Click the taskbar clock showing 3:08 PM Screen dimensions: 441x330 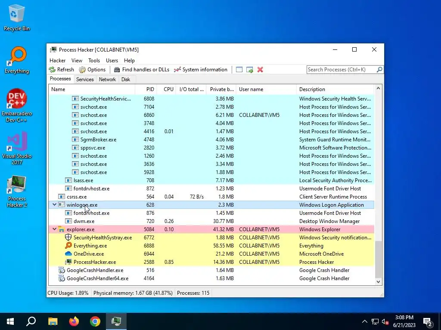(404, 321)
